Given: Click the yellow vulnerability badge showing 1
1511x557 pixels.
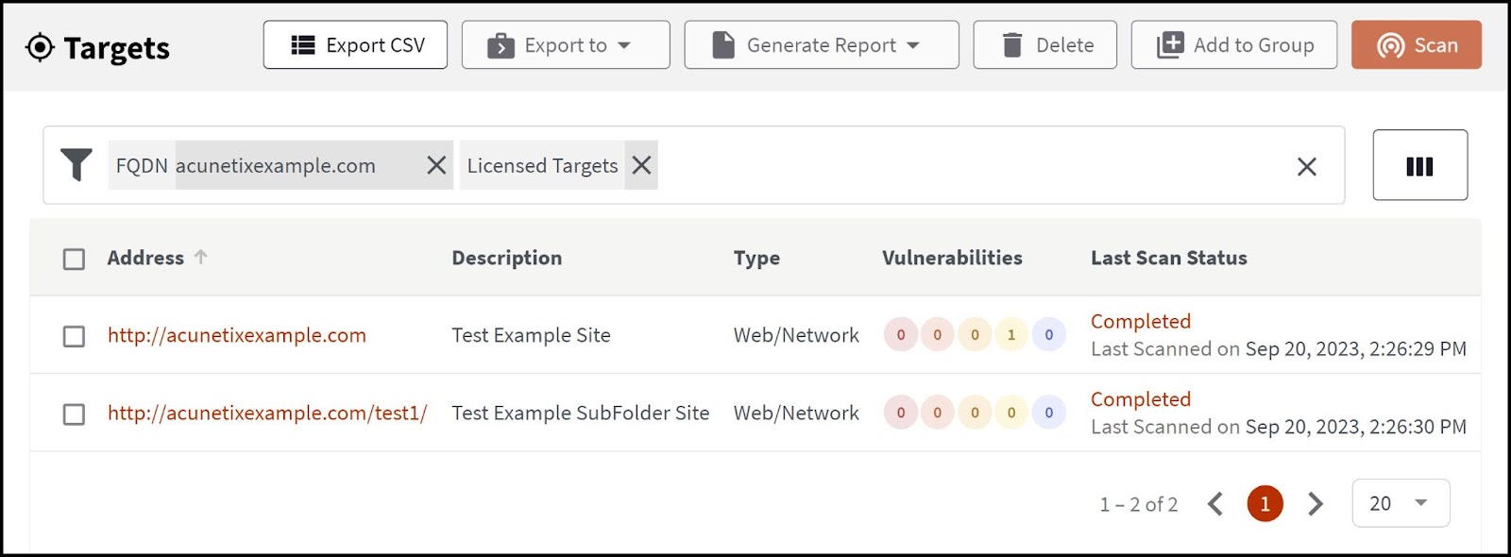Looking at the screenshot, I should pyautogui.click(x=1011, y=334).
